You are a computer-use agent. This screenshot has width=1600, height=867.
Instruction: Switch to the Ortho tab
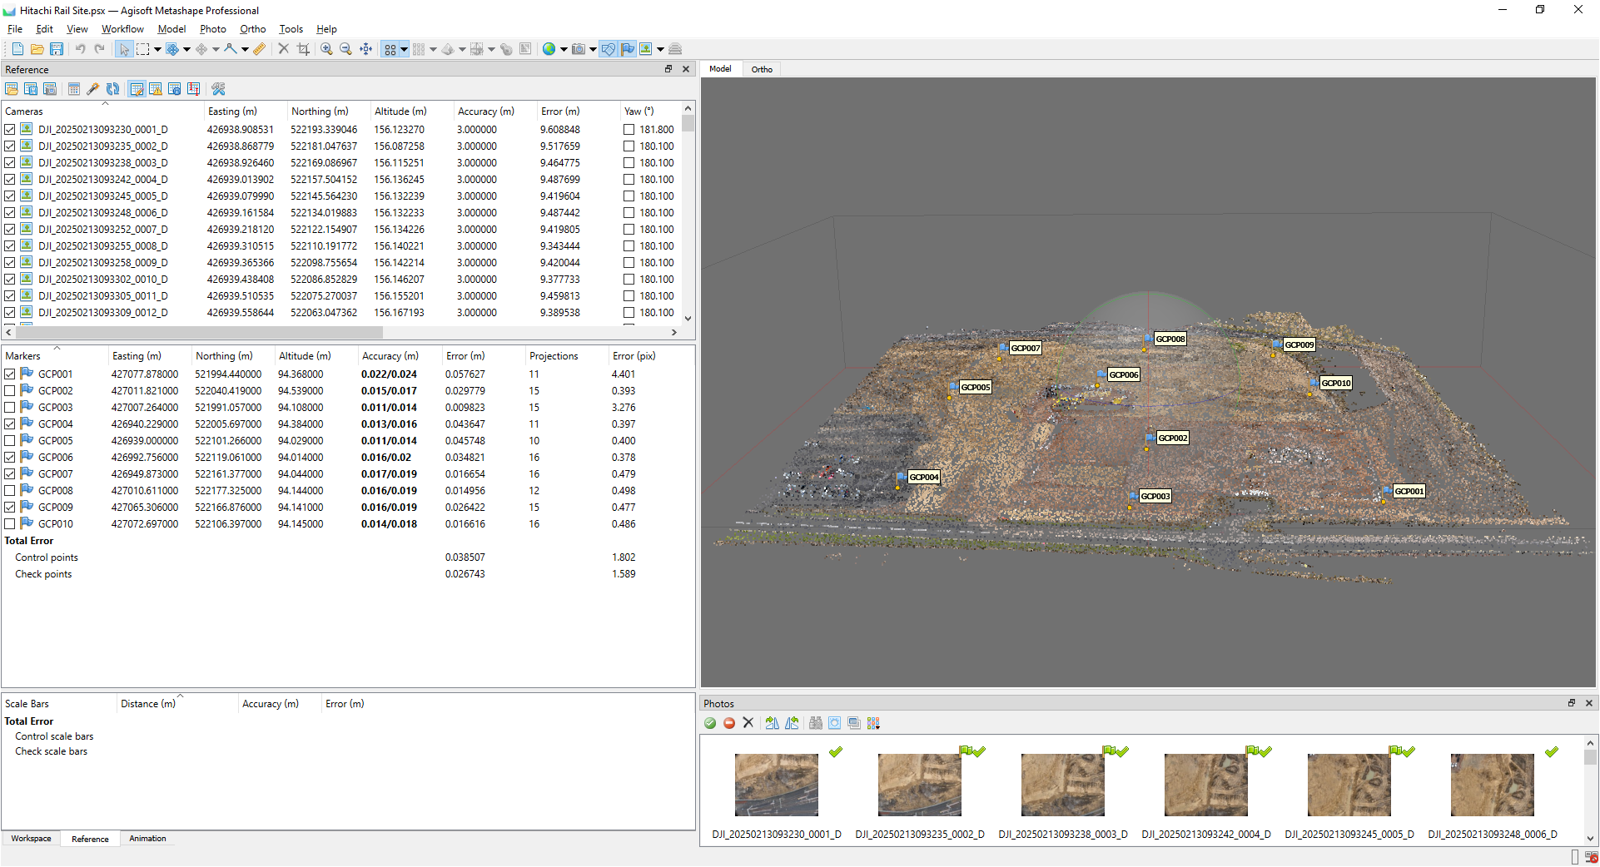(x=762, y=69)
